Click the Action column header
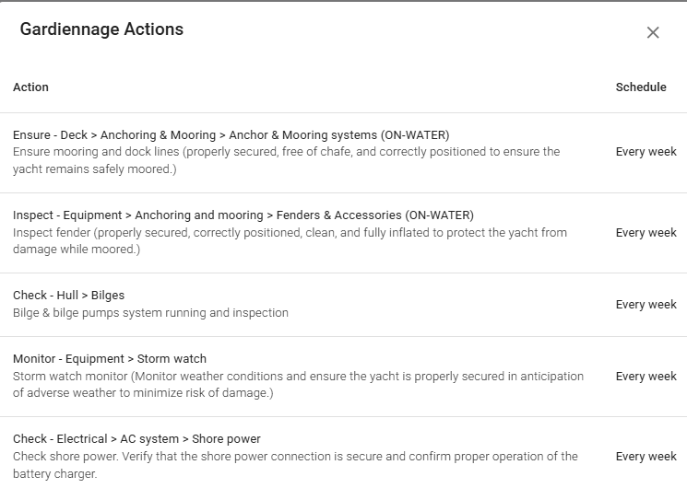 [x=30, y=87]
